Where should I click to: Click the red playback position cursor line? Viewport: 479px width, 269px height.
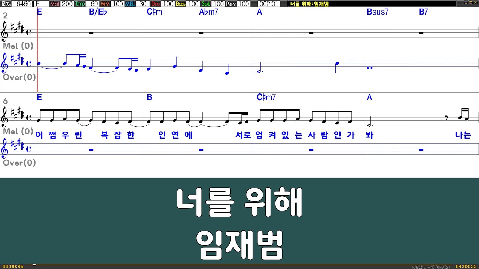37,50
